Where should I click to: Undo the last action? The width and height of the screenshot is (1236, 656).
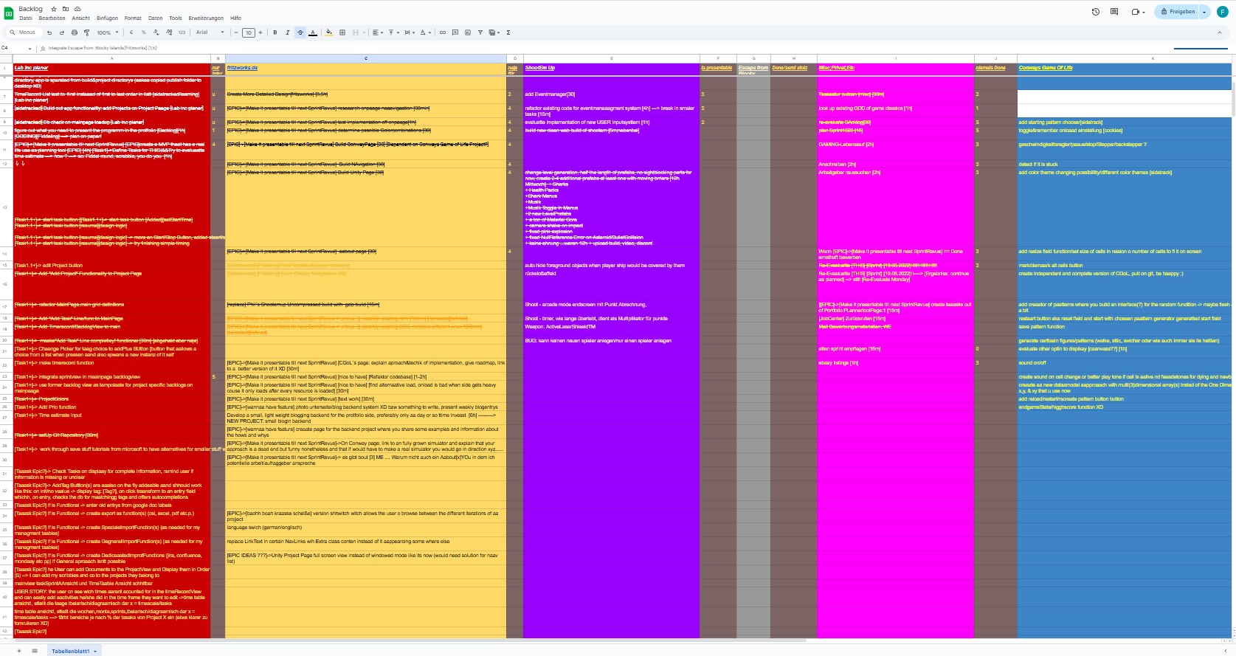click(49, 32)
